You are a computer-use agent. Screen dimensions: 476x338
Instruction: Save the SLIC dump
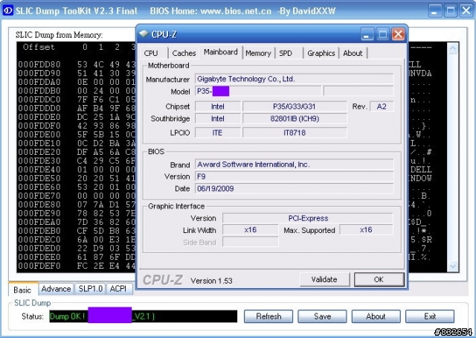pos(322,316)
